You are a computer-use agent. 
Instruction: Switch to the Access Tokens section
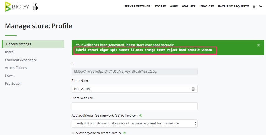16,68
